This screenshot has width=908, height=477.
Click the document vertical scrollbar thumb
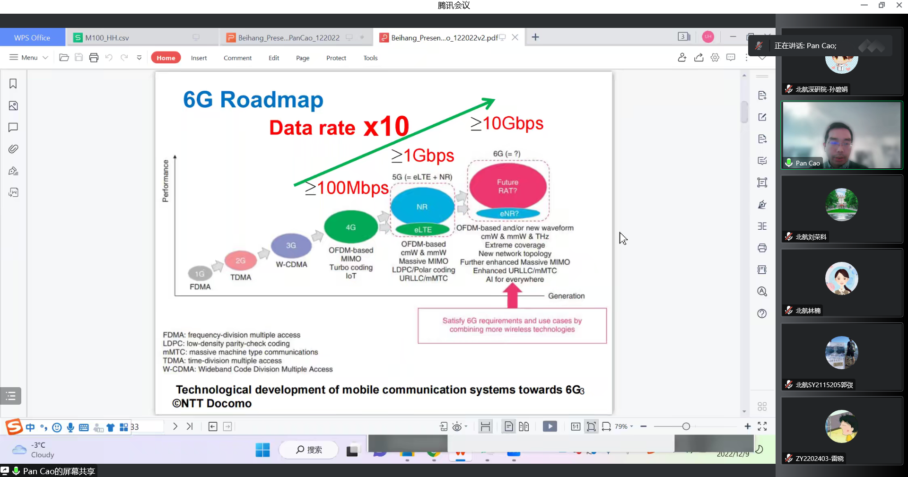pos(744,112)
